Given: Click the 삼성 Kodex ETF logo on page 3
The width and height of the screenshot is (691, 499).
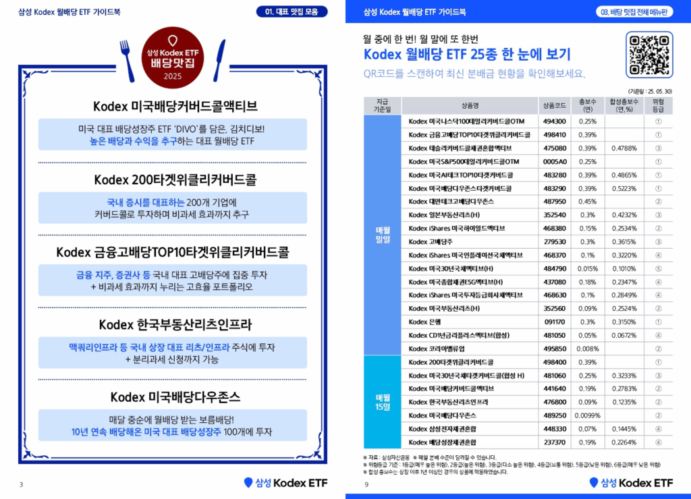Looking at the screenshot, I should (285, 483).
